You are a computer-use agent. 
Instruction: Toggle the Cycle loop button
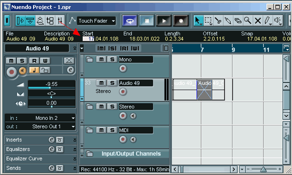point(130,20)
